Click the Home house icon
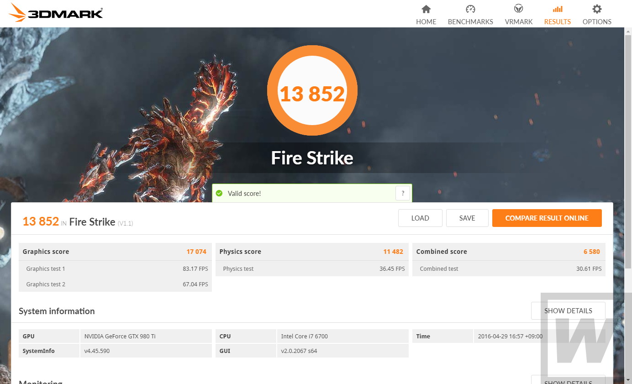Image resolution: width=632 pixels, height=384 pixels. [x=426, y=9]
